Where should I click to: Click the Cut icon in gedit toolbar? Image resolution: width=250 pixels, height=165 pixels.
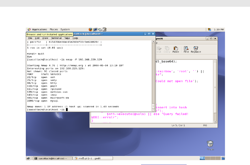click(159, 50)
